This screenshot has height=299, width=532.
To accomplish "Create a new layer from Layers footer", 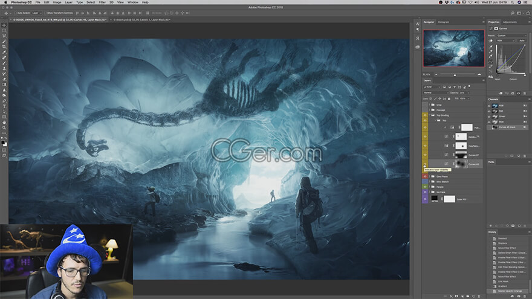I will pyautogui.click(x=473, y=297).
